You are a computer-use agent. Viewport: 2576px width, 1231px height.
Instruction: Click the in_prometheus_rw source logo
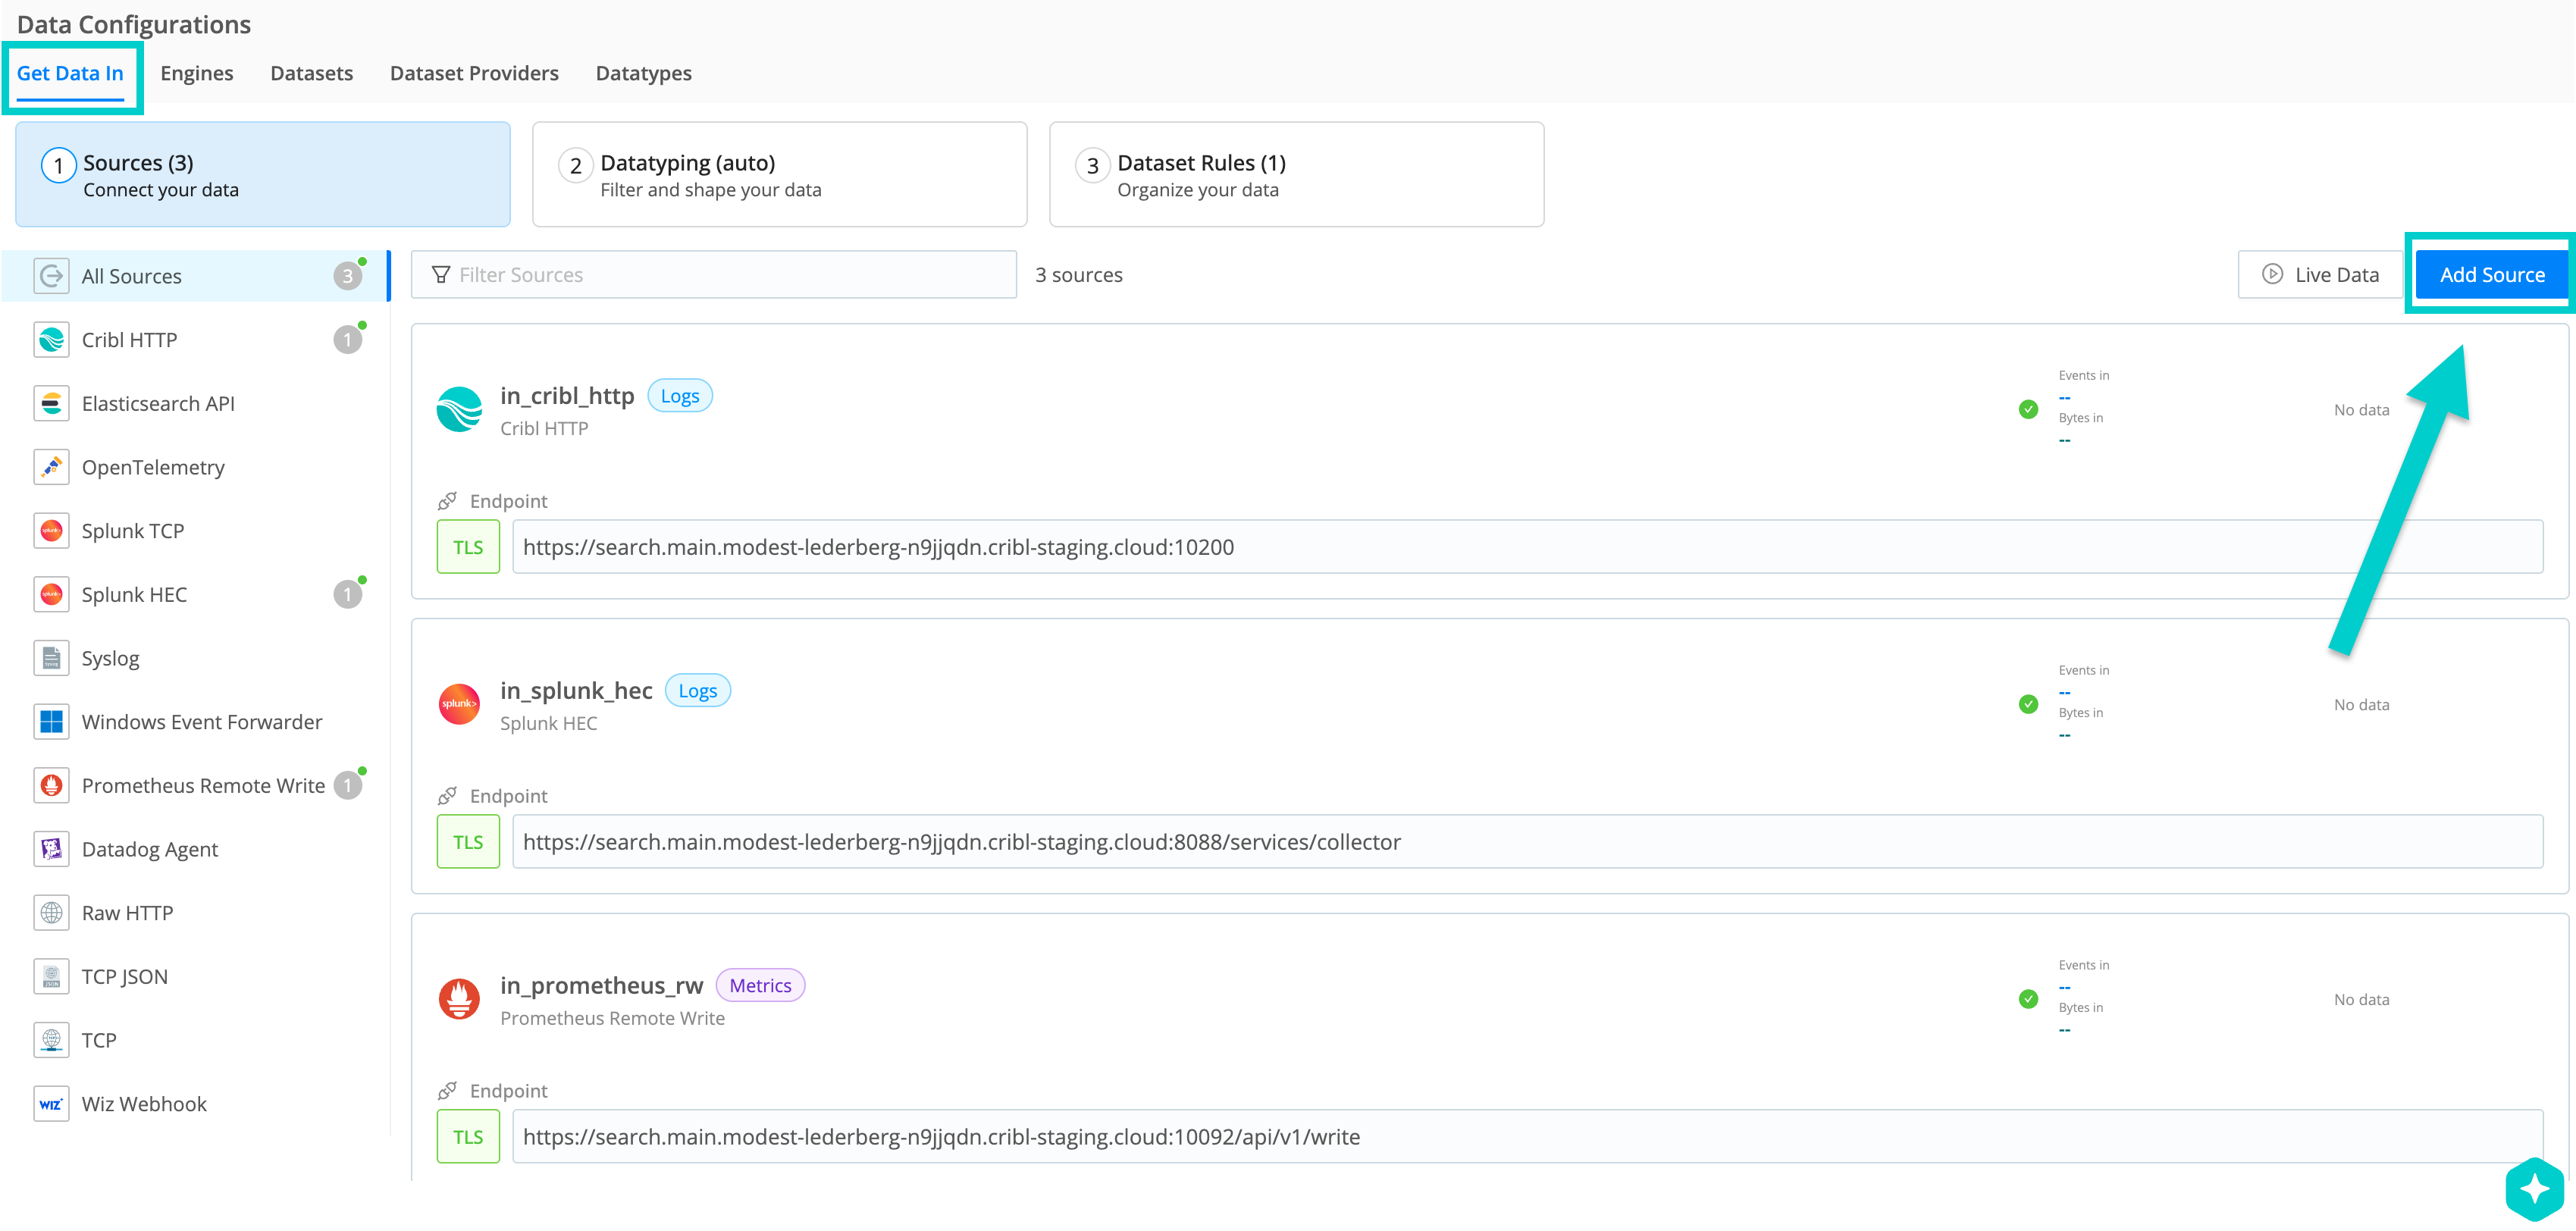[x=459, y=999]
